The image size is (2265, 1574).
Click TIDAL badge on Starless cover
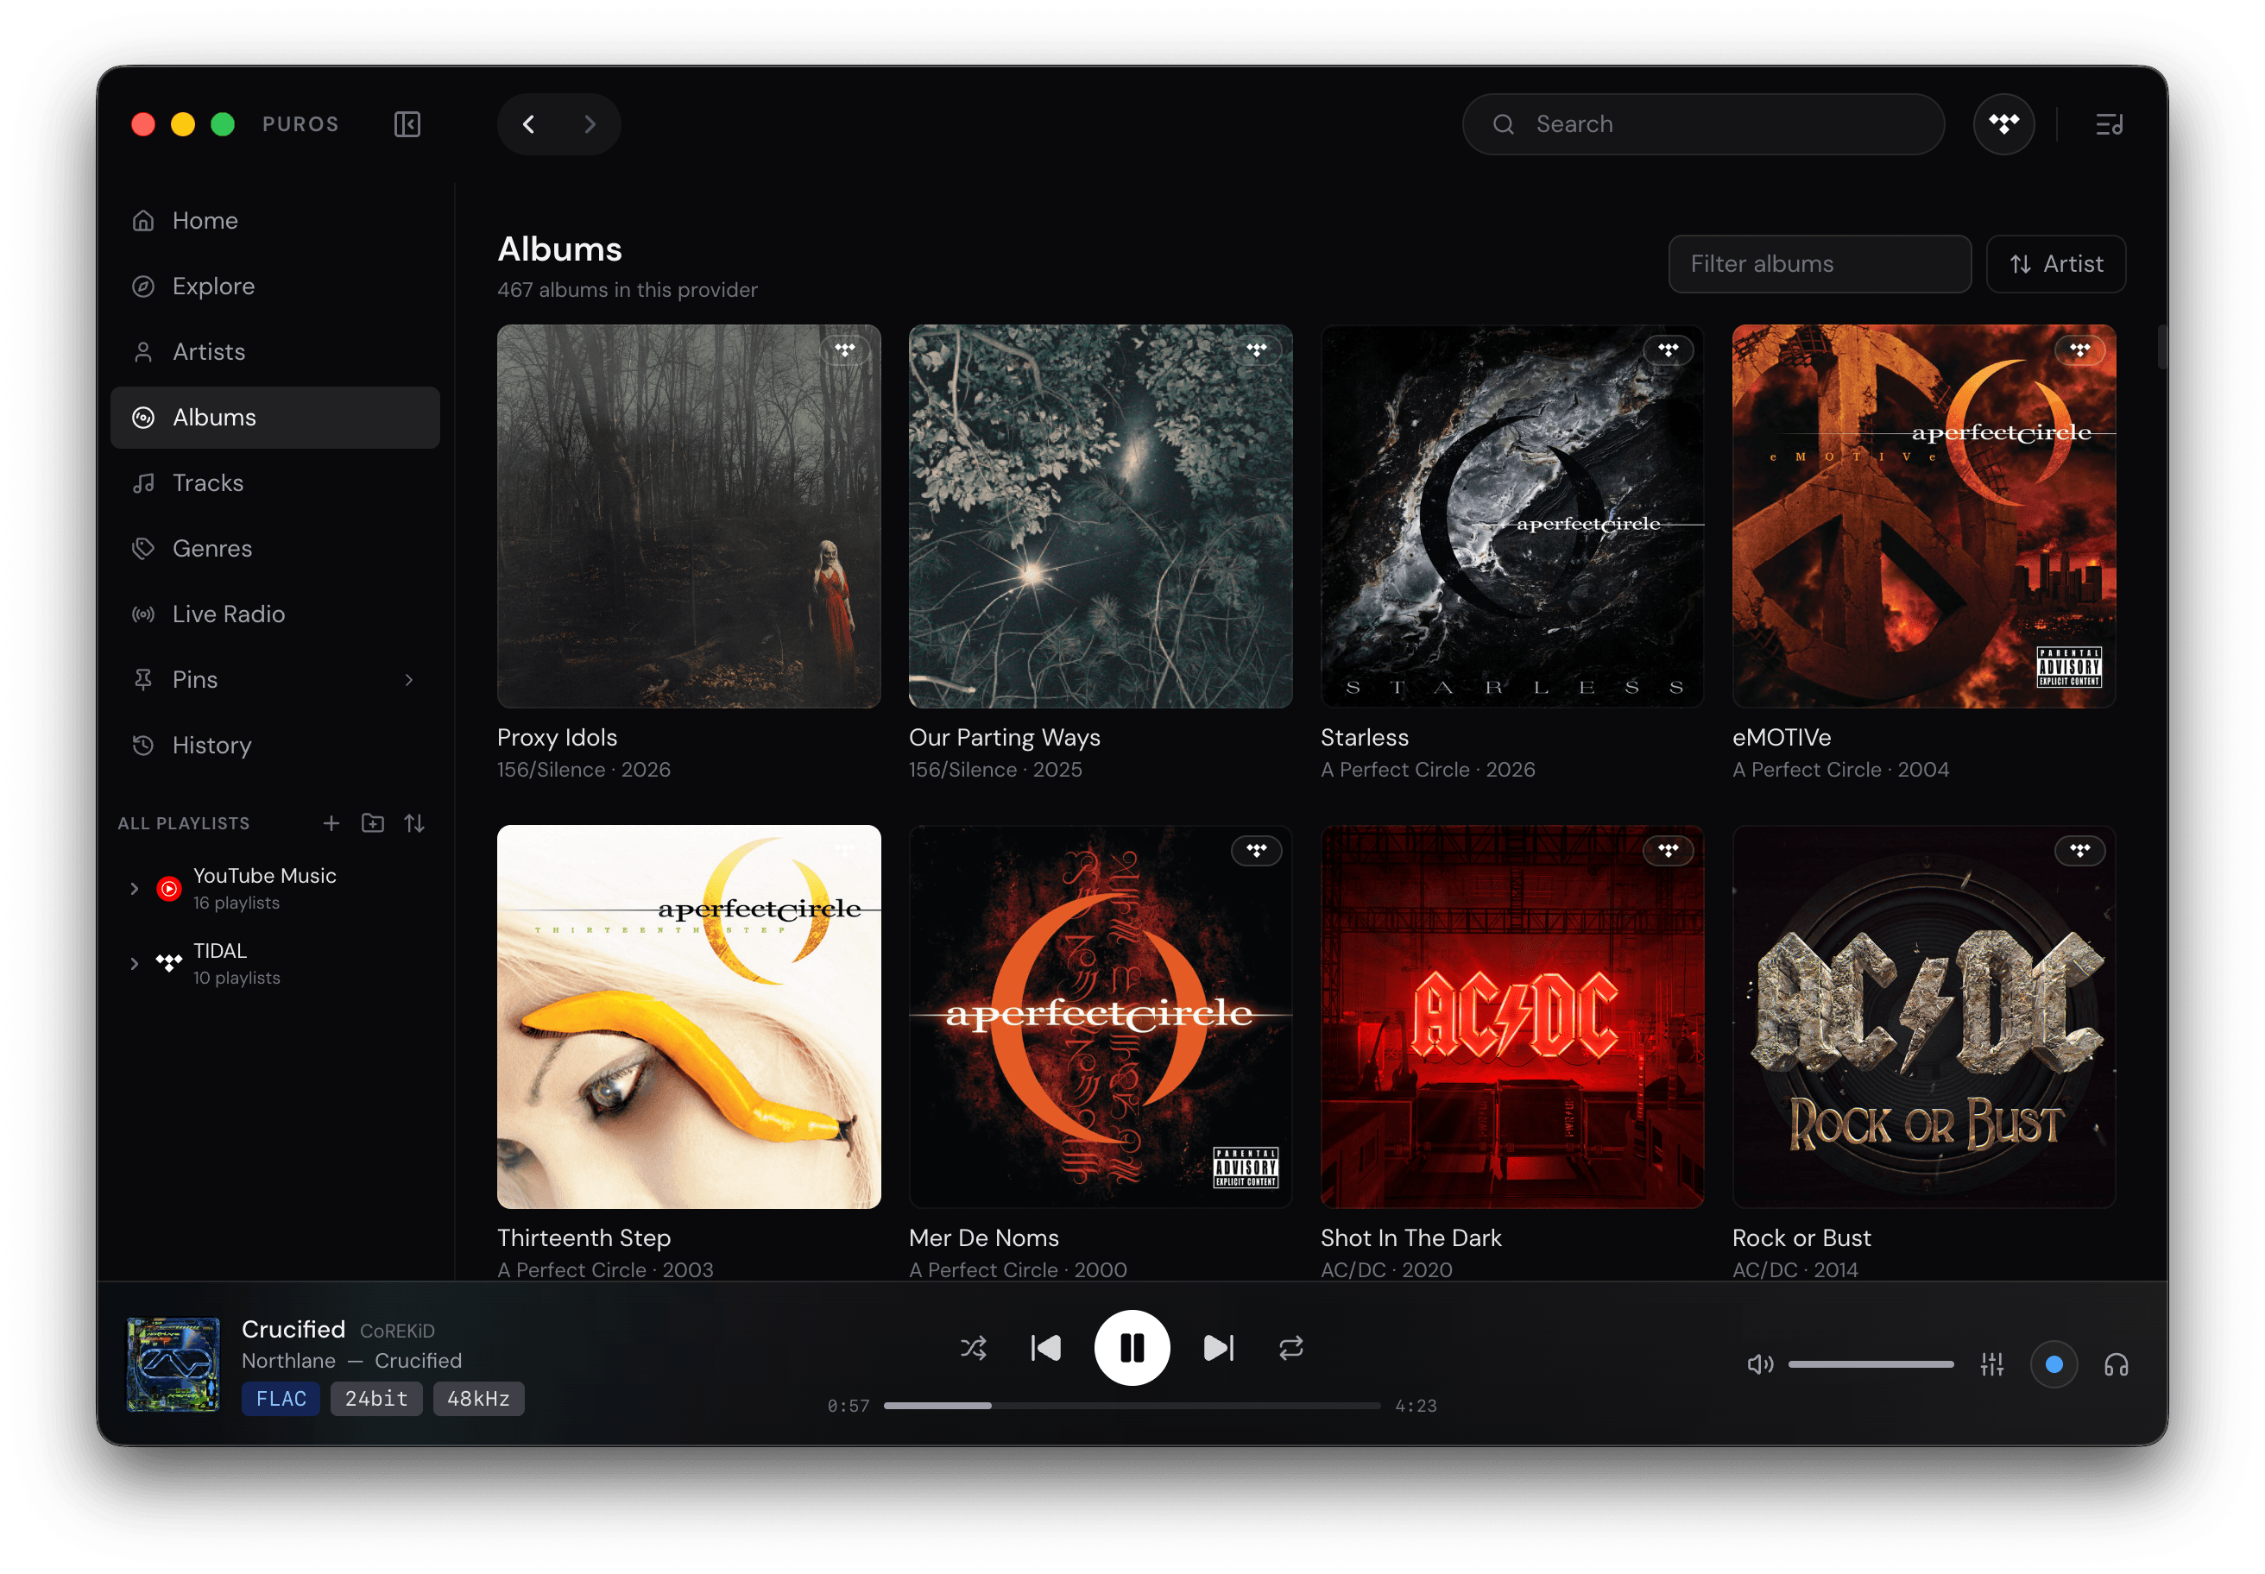tap(1669, 350)
